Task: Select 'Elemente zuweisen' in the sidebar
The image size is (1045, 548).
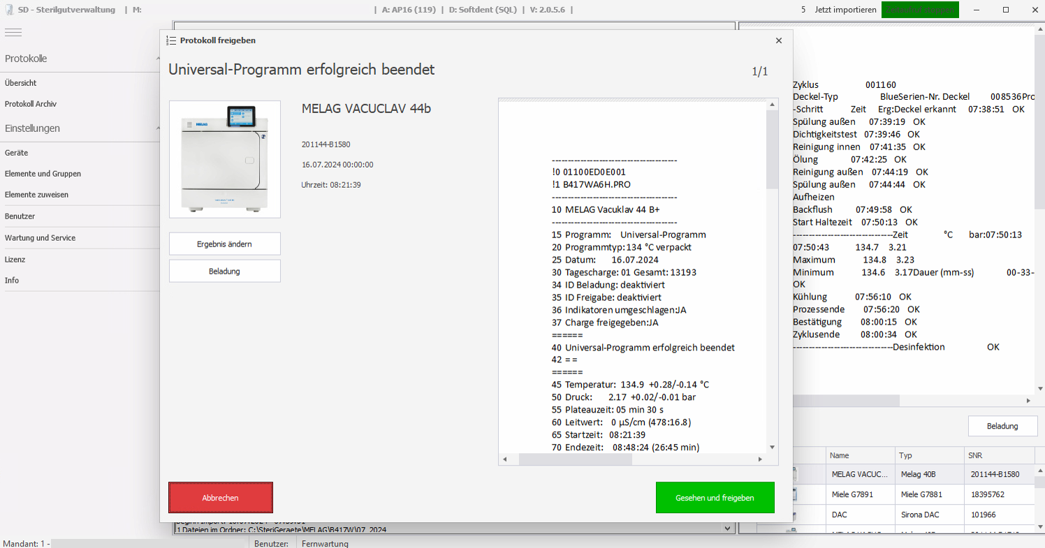Action: pyautogui.click(x=36, y=195)
